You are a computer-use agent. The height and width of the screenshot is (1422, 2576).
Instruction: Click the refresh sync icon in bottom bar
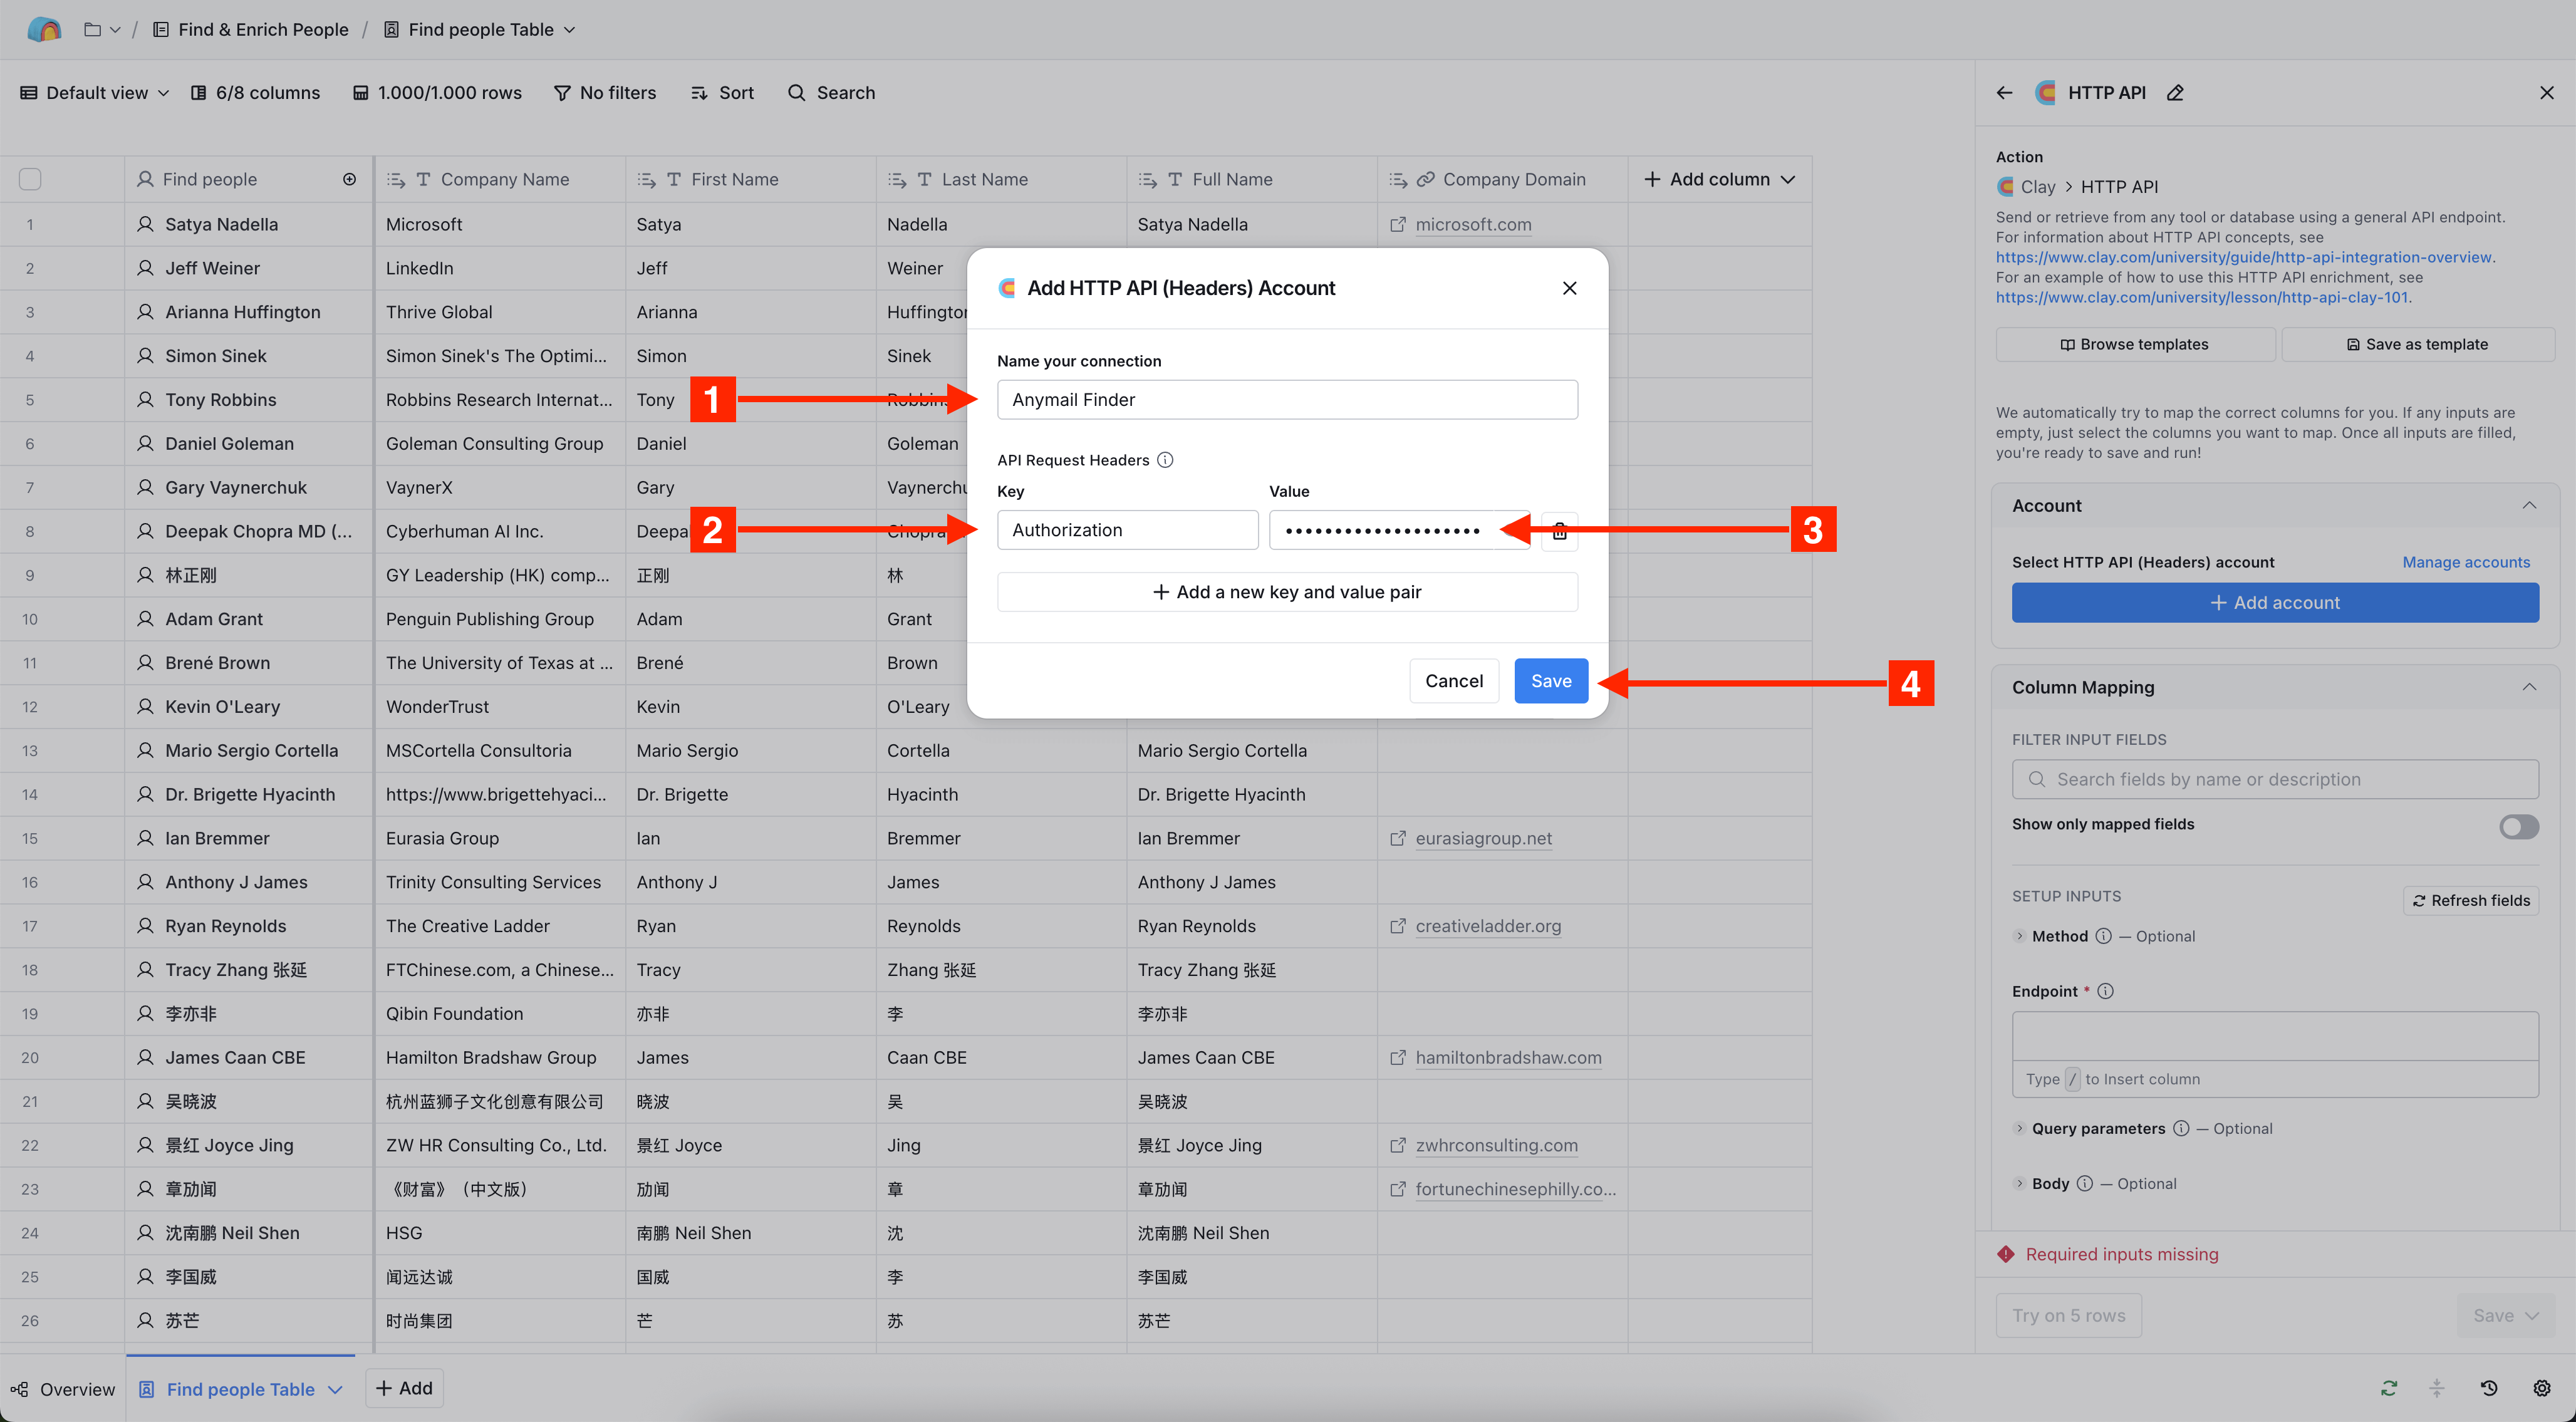click(x=2389, y=1388)
